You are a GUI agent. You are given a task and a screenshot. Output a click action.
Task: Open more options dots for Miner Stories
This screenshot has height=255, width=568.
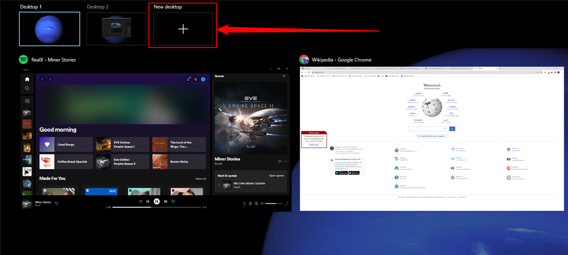tap(285, 161)
